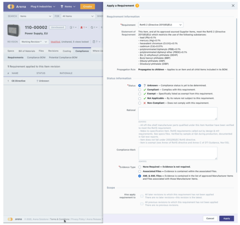Switch to the Specs tab
Image resolution: width=240 pixels, height=225 pixels.
coord(11,51)
